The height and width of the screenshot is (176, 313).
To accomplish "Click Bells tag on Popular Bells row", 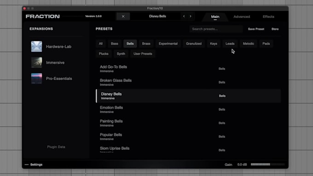I will click(x=222, y=136).
